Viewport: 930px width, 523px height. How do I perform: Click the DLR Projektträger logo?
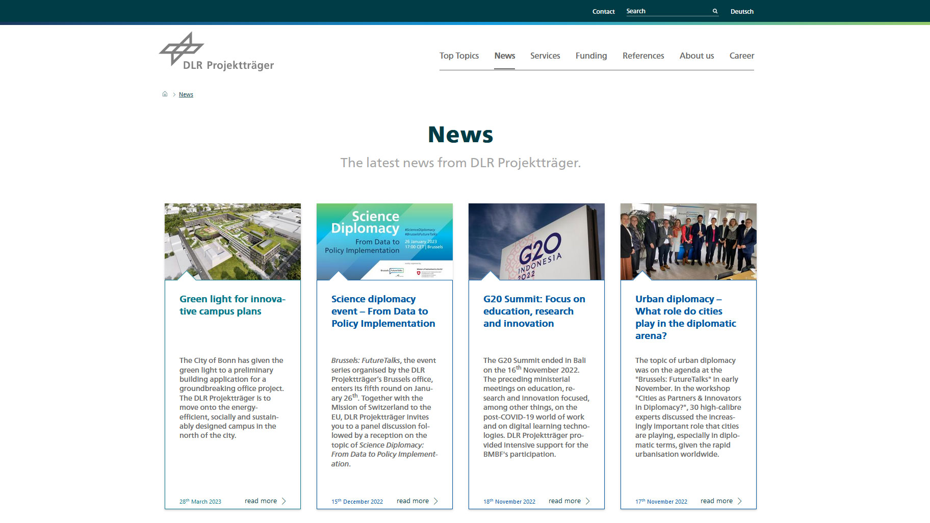[216, 51]
